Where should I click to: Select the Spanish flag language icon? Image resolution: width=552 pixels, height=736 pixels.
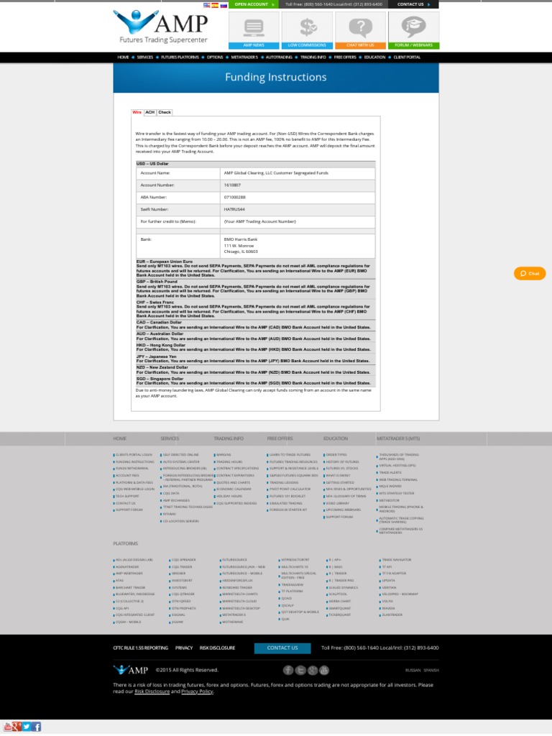click(215, 5)
